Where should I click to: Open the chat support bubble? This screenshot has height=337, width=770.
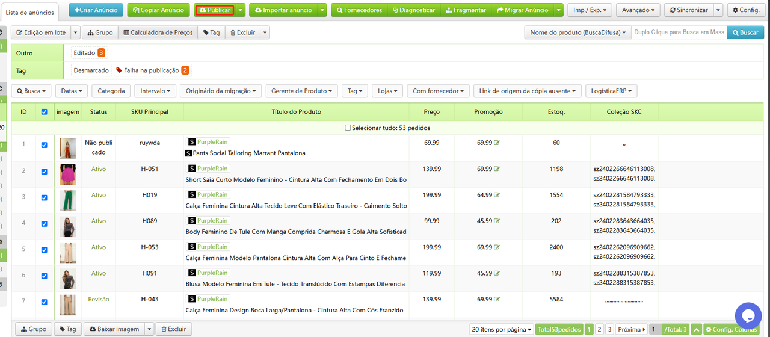(x=748, y=315)
